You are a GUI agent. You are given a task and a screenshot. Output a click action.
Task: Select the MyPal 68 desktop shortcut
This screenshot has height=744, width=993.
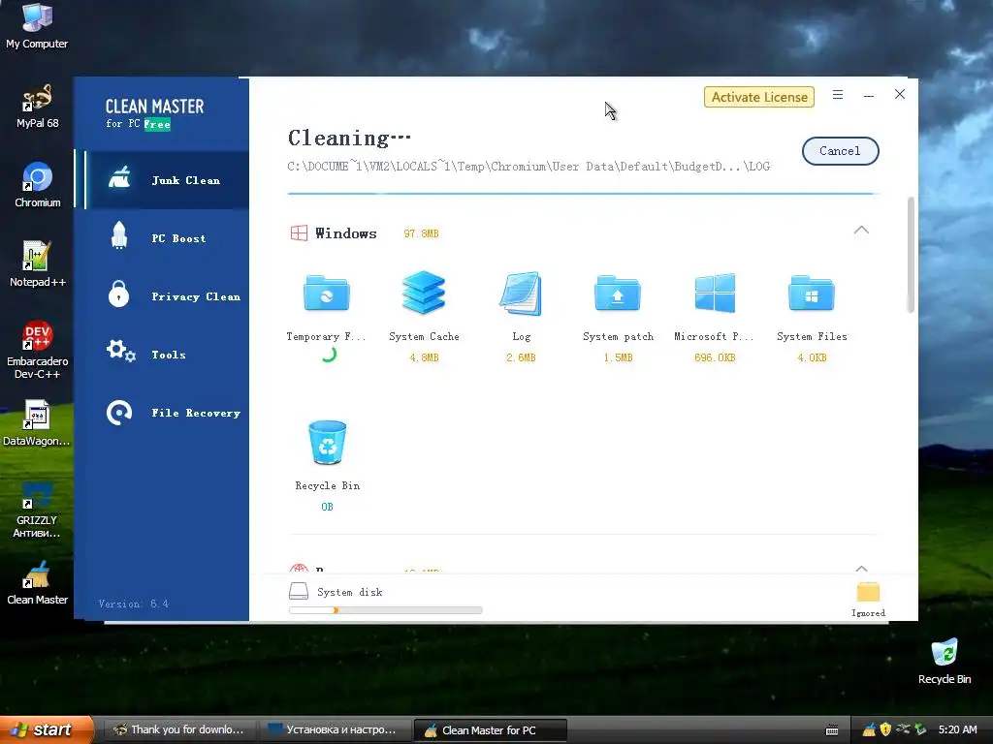[x=37, y=106]
